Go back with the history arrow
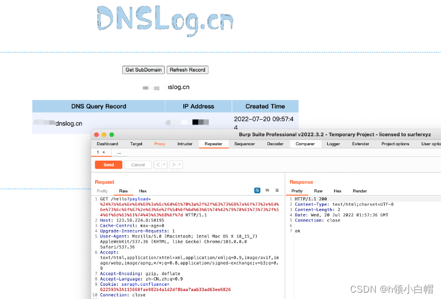The height and width of the screenshot is (299, 441). click(x=158, y=165)
